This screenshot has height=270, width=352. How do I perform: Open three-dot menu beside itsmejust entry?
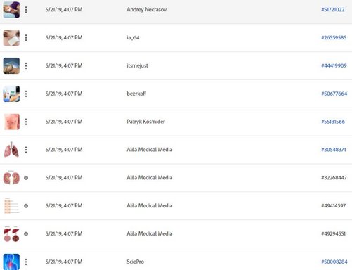click(26, 65)
